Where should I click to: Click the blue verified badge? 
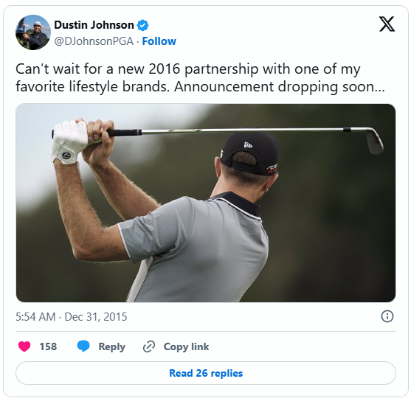tap(143, 25)
